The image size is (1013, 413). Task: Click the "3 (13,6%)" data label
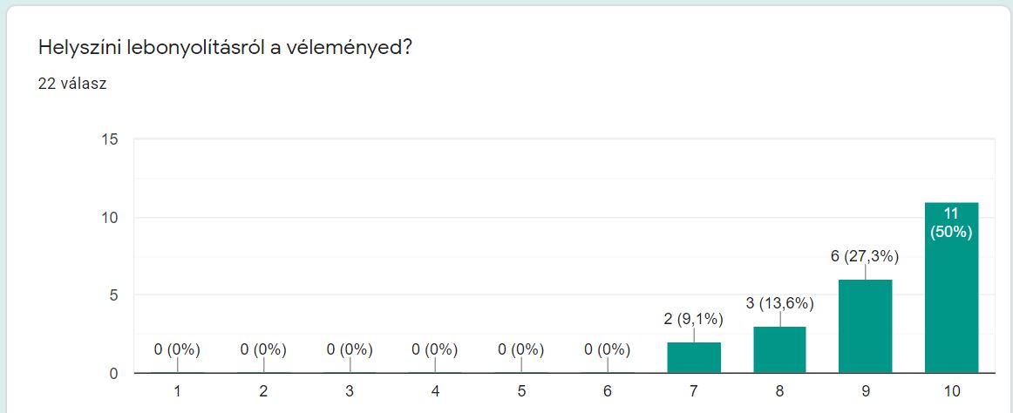tap(779, 303)
